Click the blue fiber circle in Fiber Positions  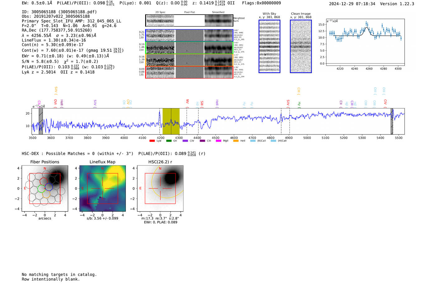(49, 187)
